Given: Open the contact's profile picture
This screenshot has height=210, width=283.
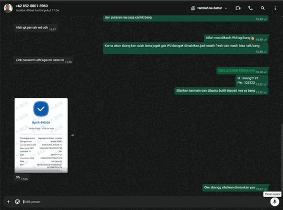Looking at the screenshot, I should pyautogui.click(x=8, y=8).
